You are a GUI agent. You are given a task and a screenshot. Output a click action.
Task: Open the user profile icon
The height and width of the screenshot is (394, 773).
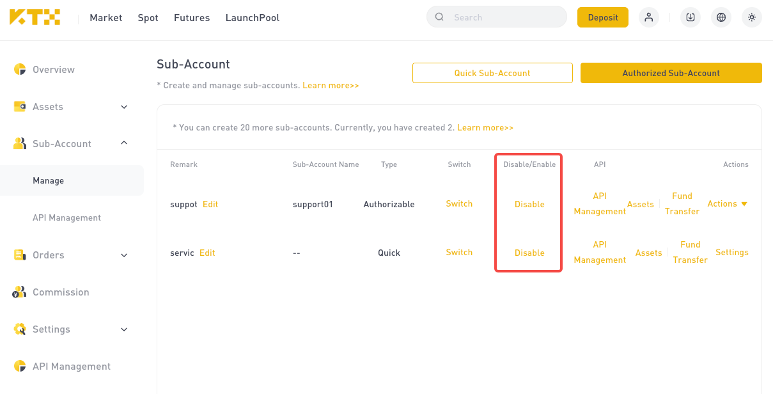click(649, 17)
